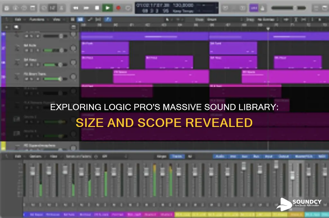Click the track icon of the fourth track header
Viewport: 329px width, 218px height.
[17, 77]
